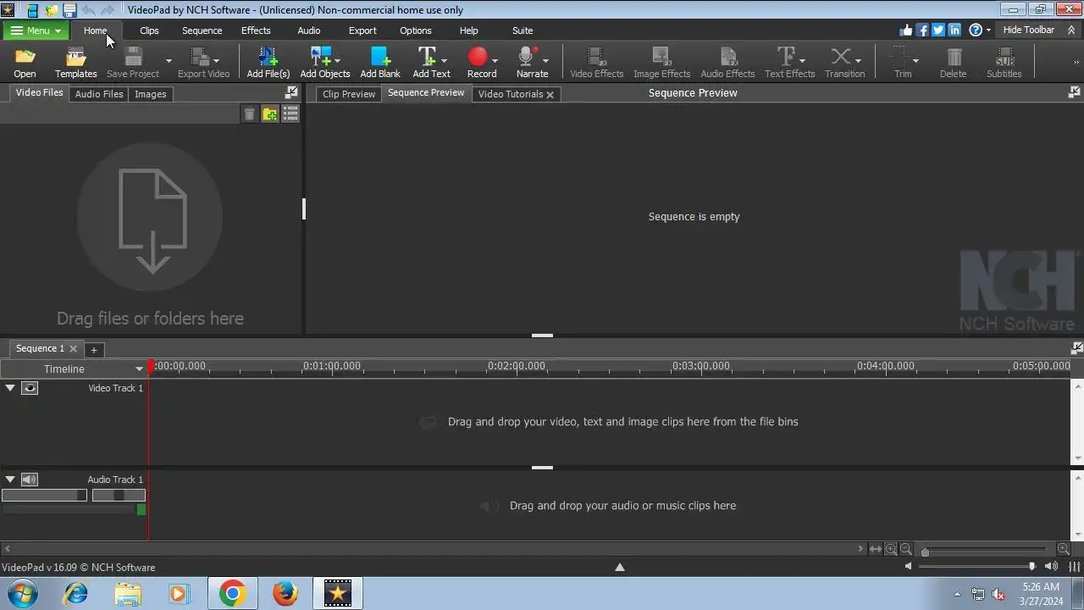
Task: Open the Export ribbon tab
Action: [362, 30]
